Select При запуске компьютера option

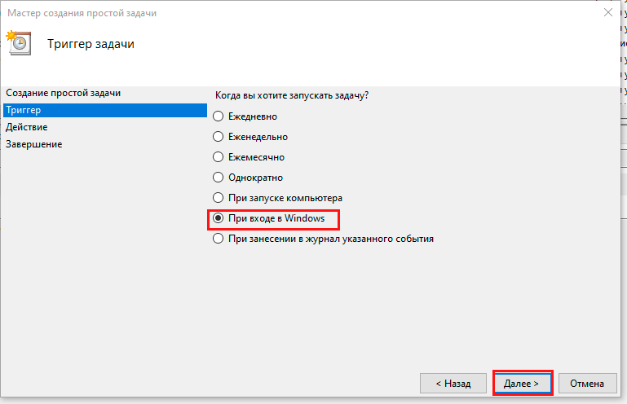pos(218,198)
